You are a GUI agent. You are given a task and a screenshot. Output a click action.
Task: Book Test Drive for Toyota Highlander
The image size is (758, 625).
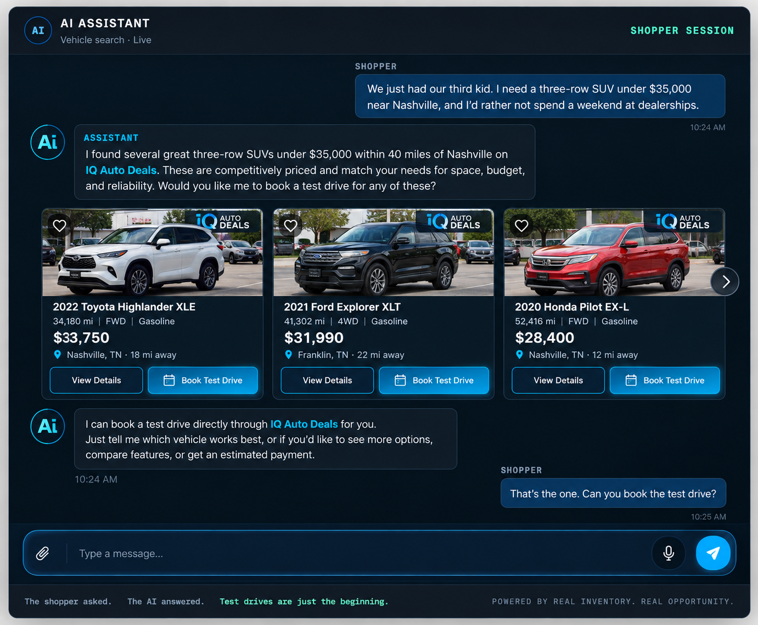coord(203,380)
